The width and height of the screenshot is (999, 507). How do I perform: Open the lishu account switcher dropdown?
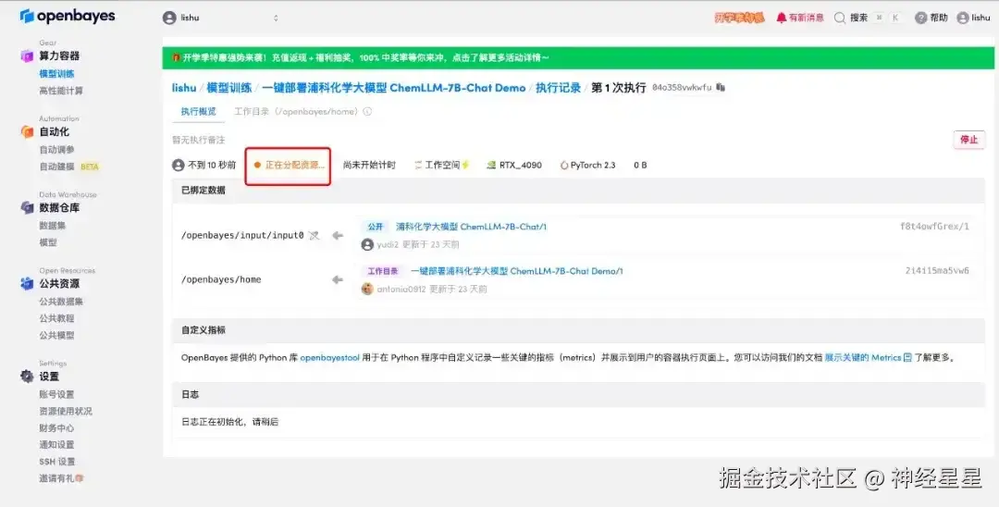(221, 18)
